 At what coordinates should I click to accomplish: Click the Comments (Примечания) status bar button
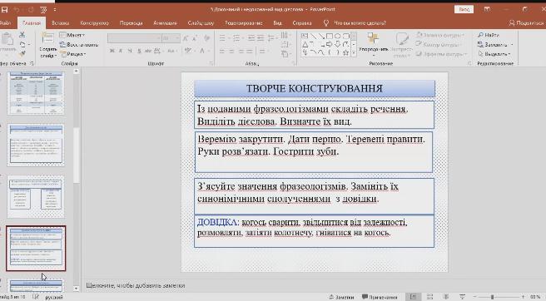(x=380, y=297)
